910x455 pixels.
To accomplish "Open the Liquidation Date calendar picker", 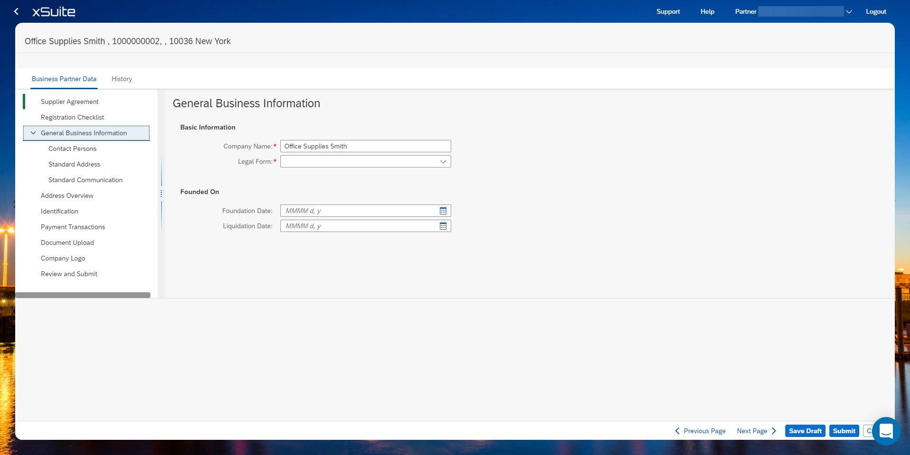I will (x=443, y=226).
